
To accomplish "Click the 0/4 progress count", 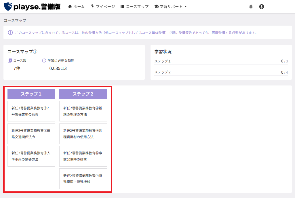I will pos(284,72).
